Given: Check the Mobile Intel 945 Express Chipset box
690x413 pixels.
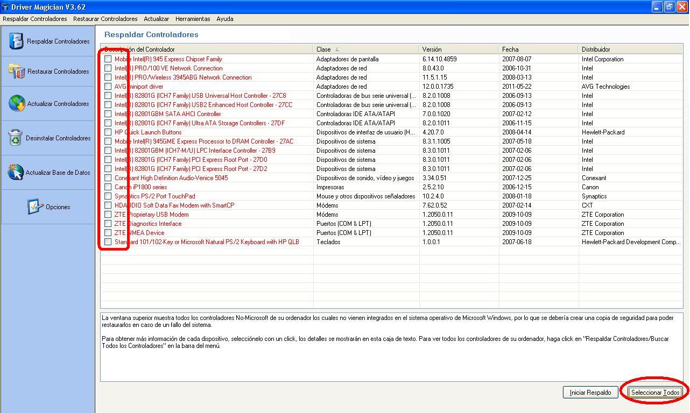Looking at the screenshot, I should point(108,59).
